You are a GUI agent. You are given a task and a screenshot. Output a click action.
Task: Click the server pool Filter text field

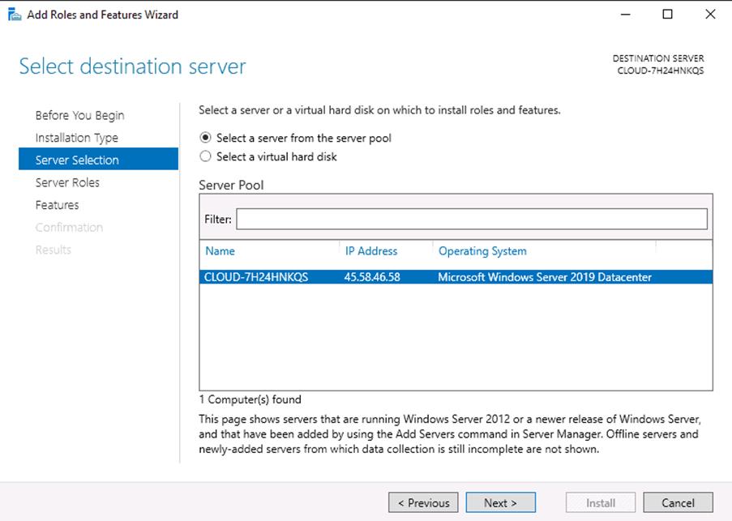coord(471,220)
